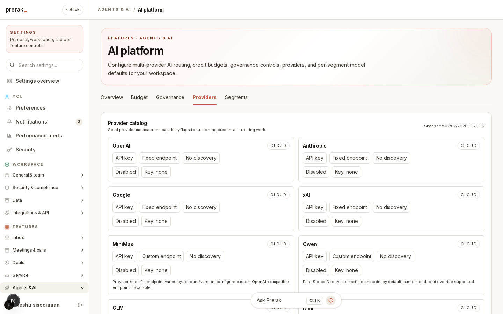The image size is (503, 314).
Task: Collapse the Agents & AI section chevron
Action: (x=82, y=288)
